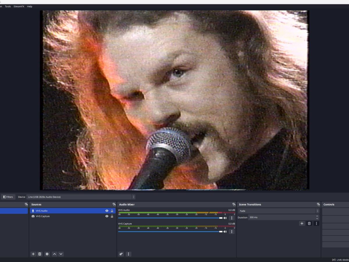Move source up with arrow icon
Screen dimensions: 349x262
click(x=54, y=254)
